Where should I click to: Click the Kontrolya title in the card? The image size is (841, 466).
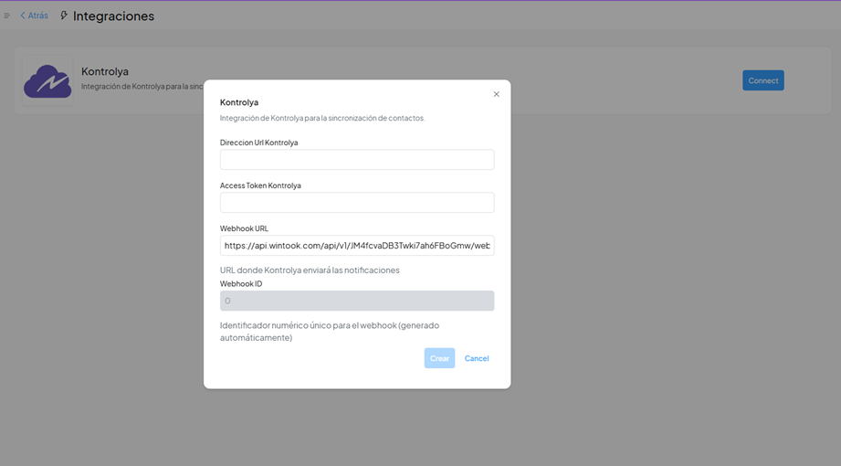point(105,71)
